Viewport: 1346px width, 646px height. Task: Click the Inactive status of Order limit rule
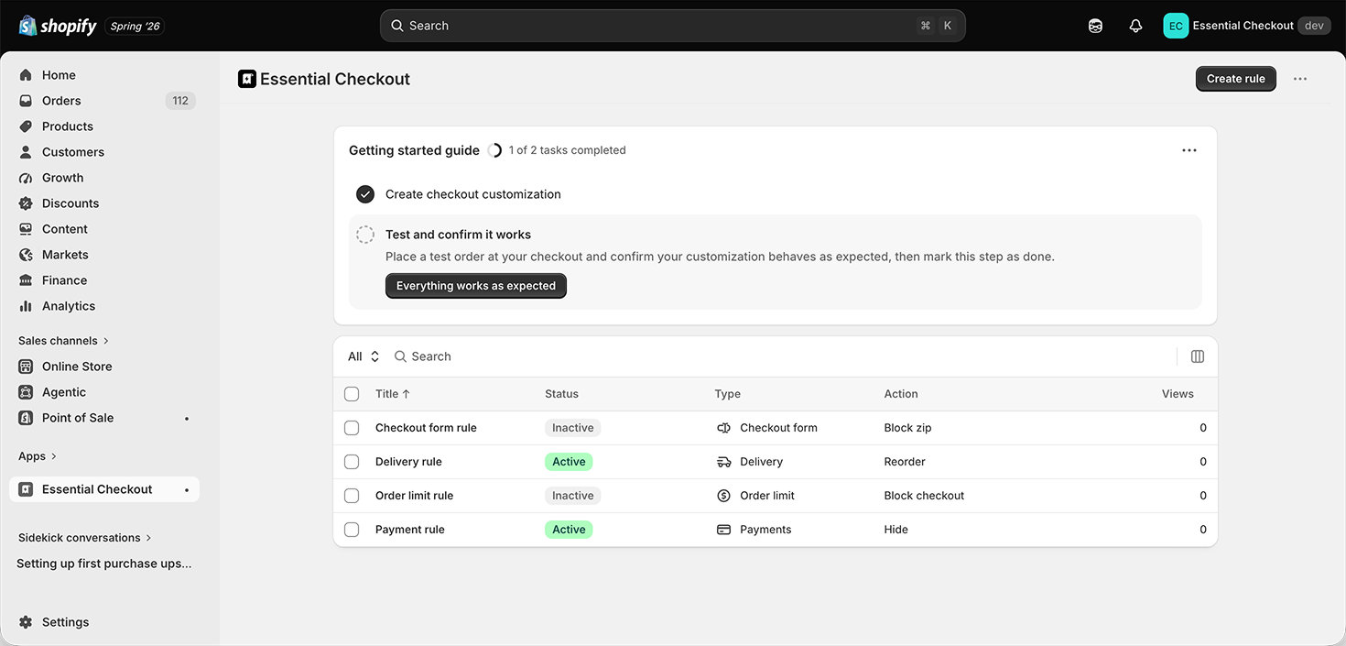pos(573,496)
